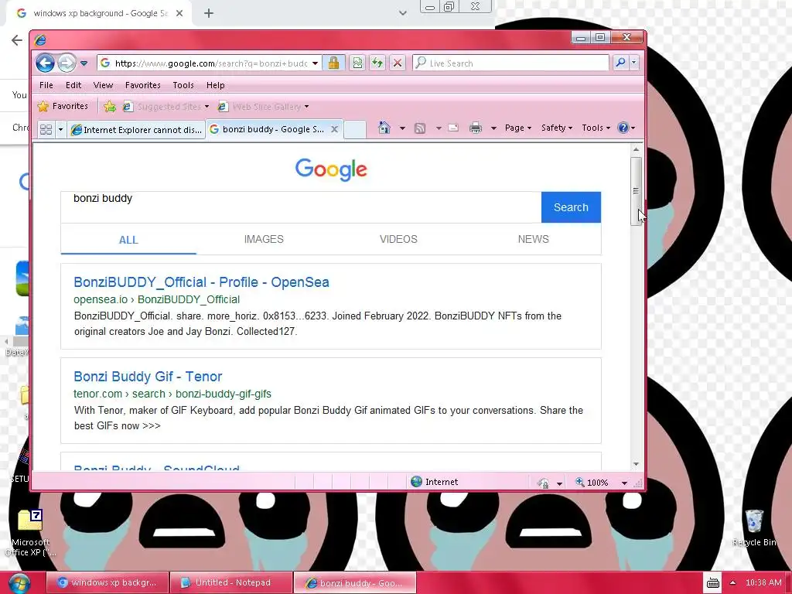Viewport: 792px width, 594px height.
Task: Expand the Print dropdown arrow
Action: coord(493,128)
